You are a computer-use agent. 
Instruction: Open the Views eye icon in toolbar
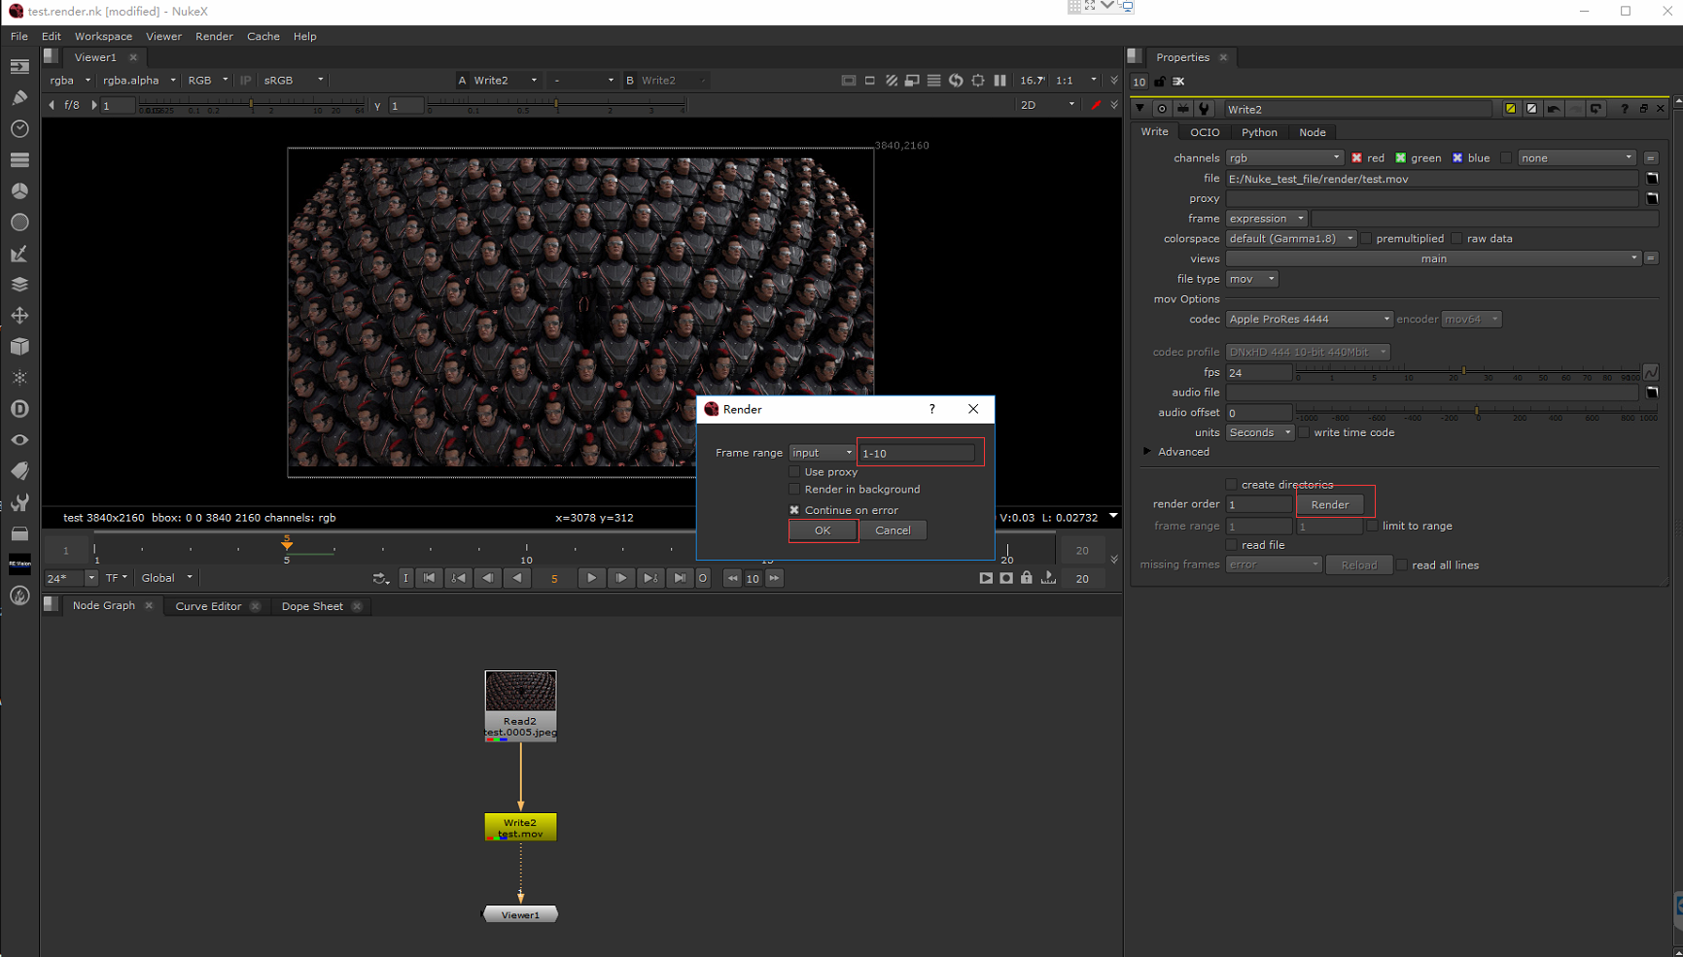(19, 440)
